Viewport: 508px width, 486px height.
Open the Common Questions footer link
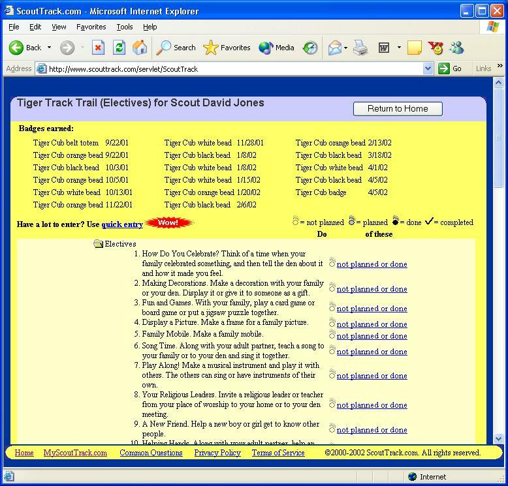[x=151, y=452]
